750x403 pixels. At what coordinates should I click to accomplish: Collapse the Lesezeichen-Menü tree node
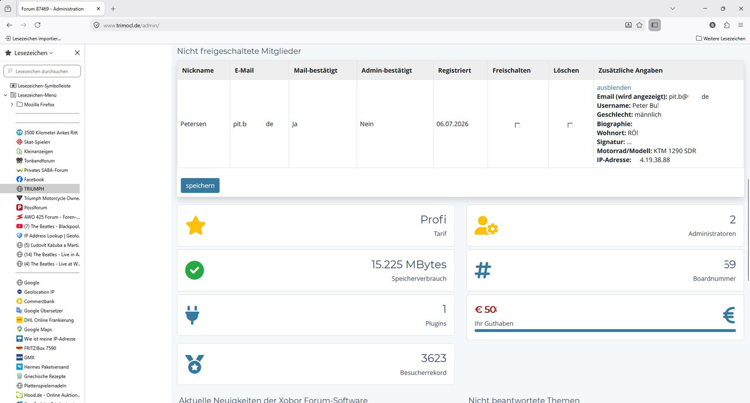(x=5, y=95)
